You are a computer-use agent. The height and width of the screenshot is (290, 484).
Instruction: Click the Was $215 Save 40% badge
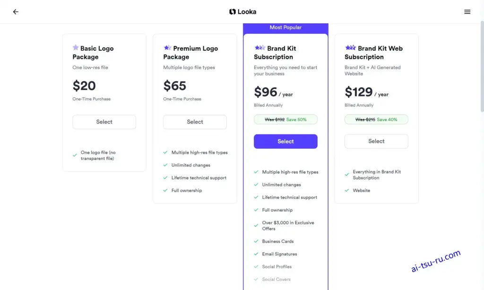pyautogui.click(x=376, y=120)
